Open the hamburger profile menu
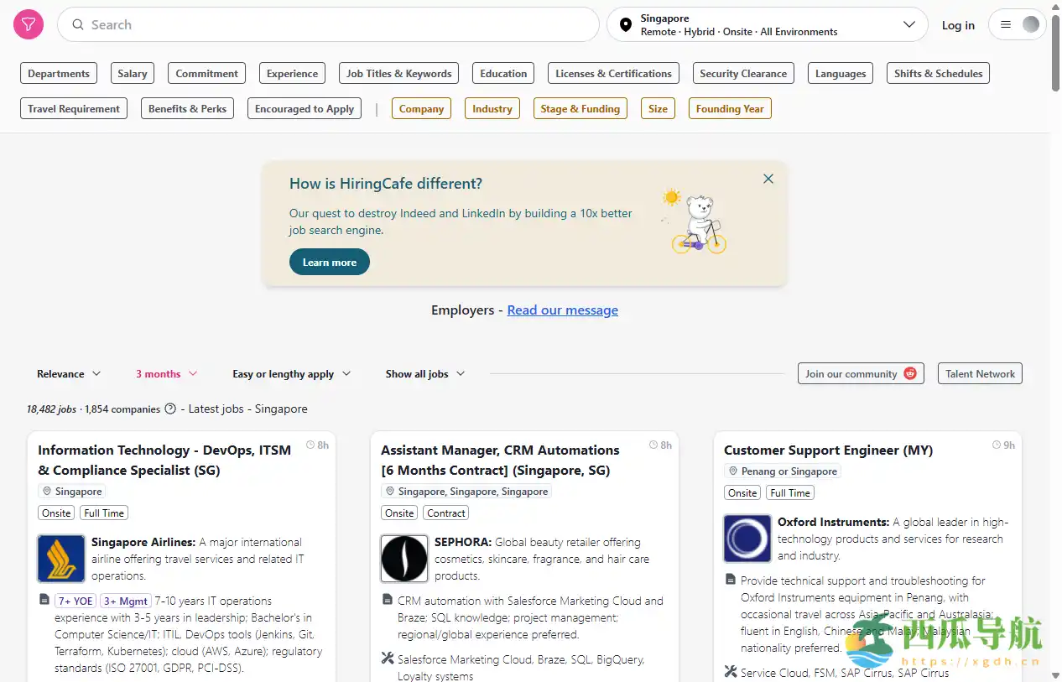This screenshot has height=682, width=1062. click(1018, 25)
